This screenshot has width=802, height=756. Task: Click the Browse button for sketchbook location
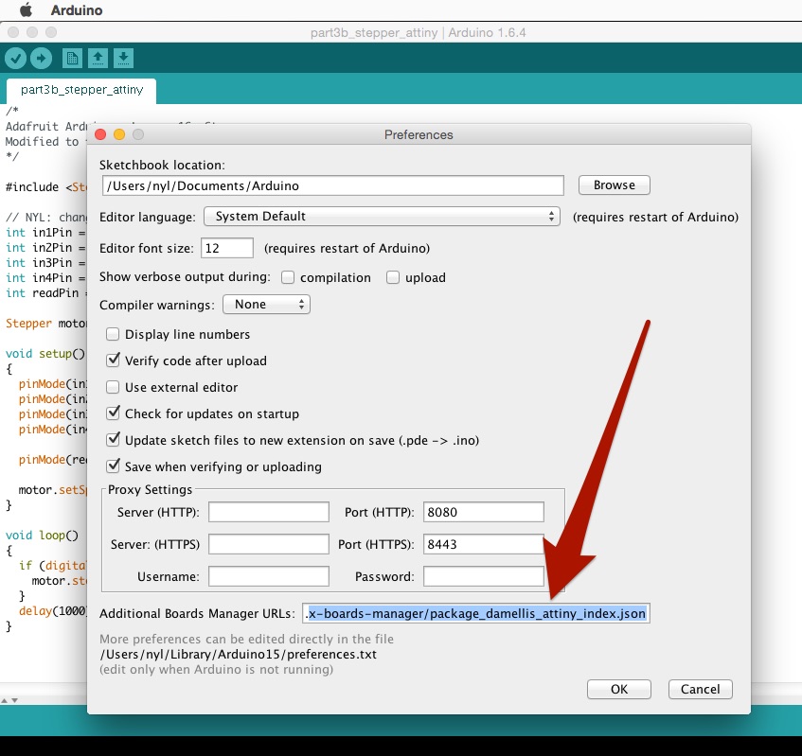point(615,185)
